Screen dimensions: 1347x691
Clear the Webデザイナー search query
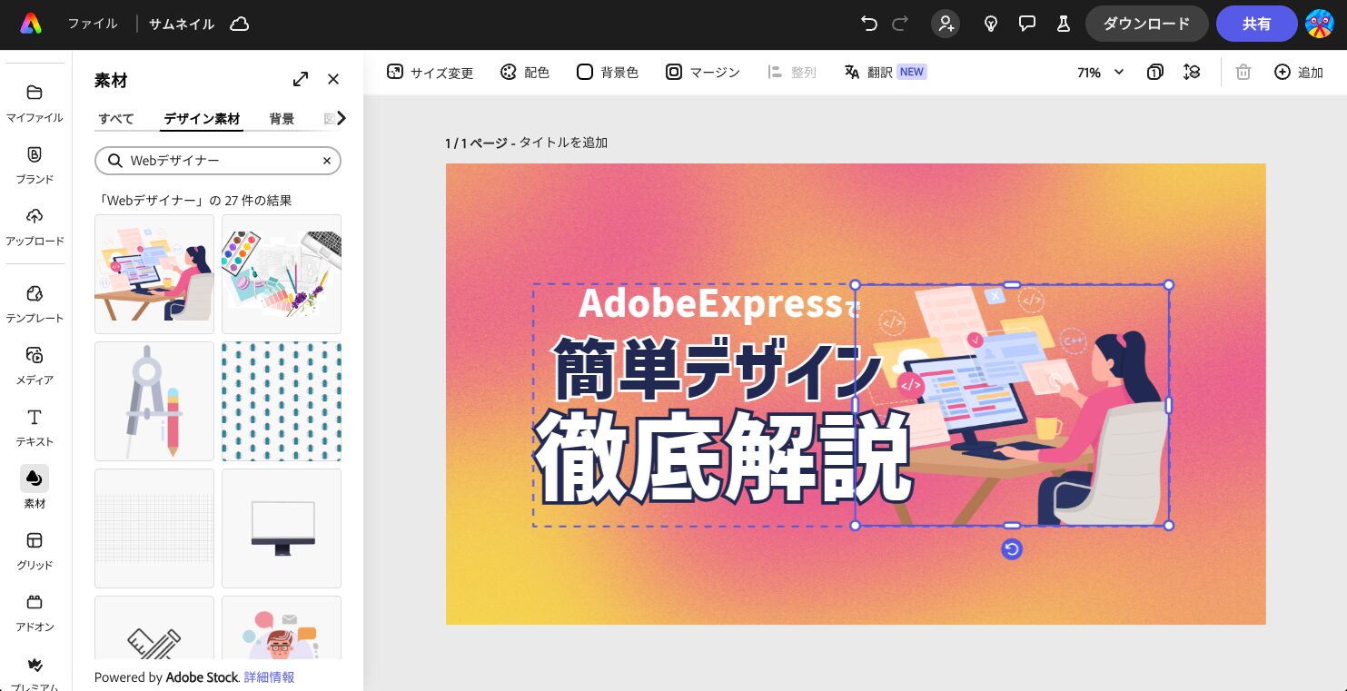(x=326, y=161)
